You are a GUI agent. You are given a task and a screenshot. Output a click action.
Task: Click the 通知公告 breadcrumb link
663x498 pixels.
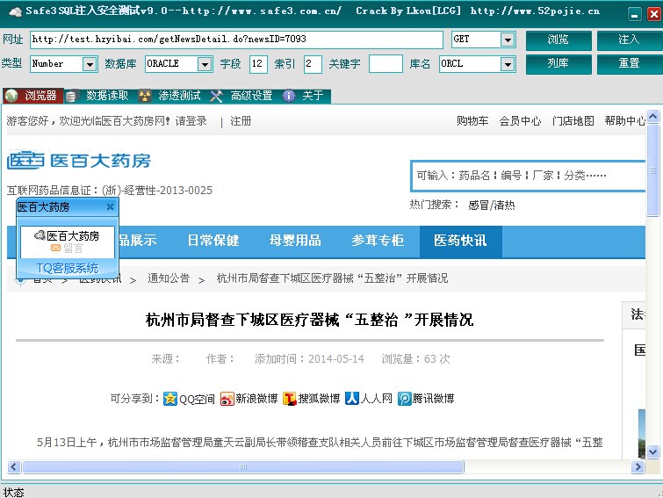[169, 278]
